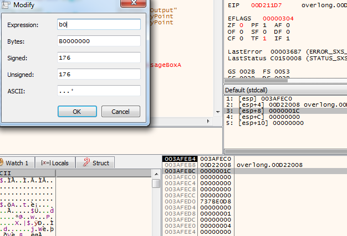Switch to the Watch 1 tab

(17, 163)
